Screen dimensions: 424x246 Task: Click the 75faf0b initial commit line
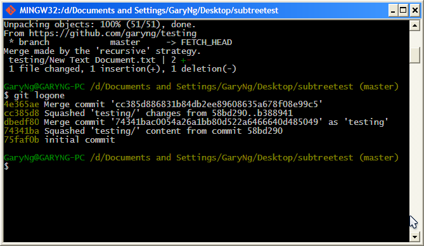click(59, 140)
